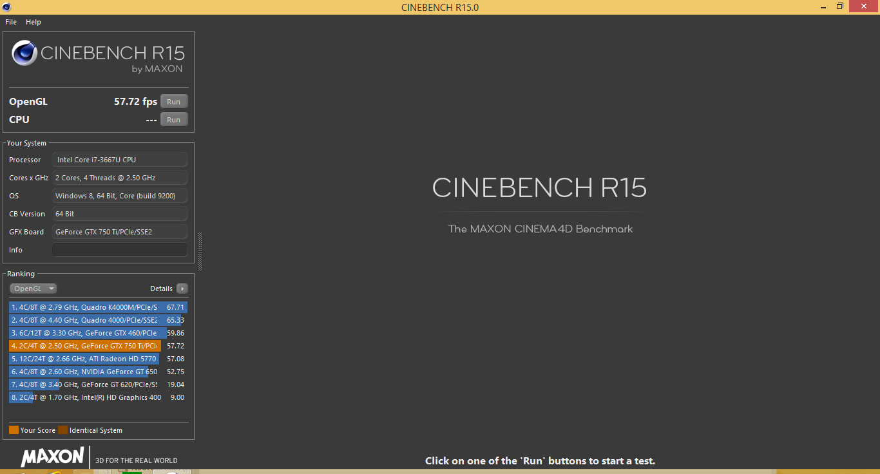Click the application icon in the title bar
This screenshot has height=474, width=880.
(6, 7)
